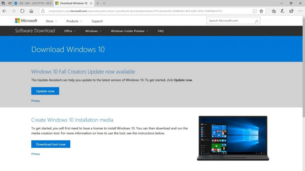The image size is (305, 171).
Task: Click the Share icon in toolbar
Action: click(291, 11)
